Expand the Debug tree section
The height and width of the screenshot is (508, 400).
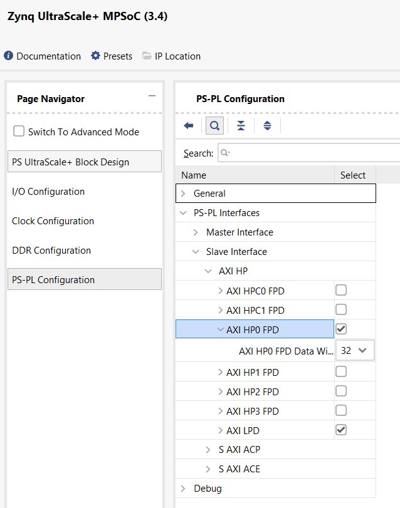point(183,489)
